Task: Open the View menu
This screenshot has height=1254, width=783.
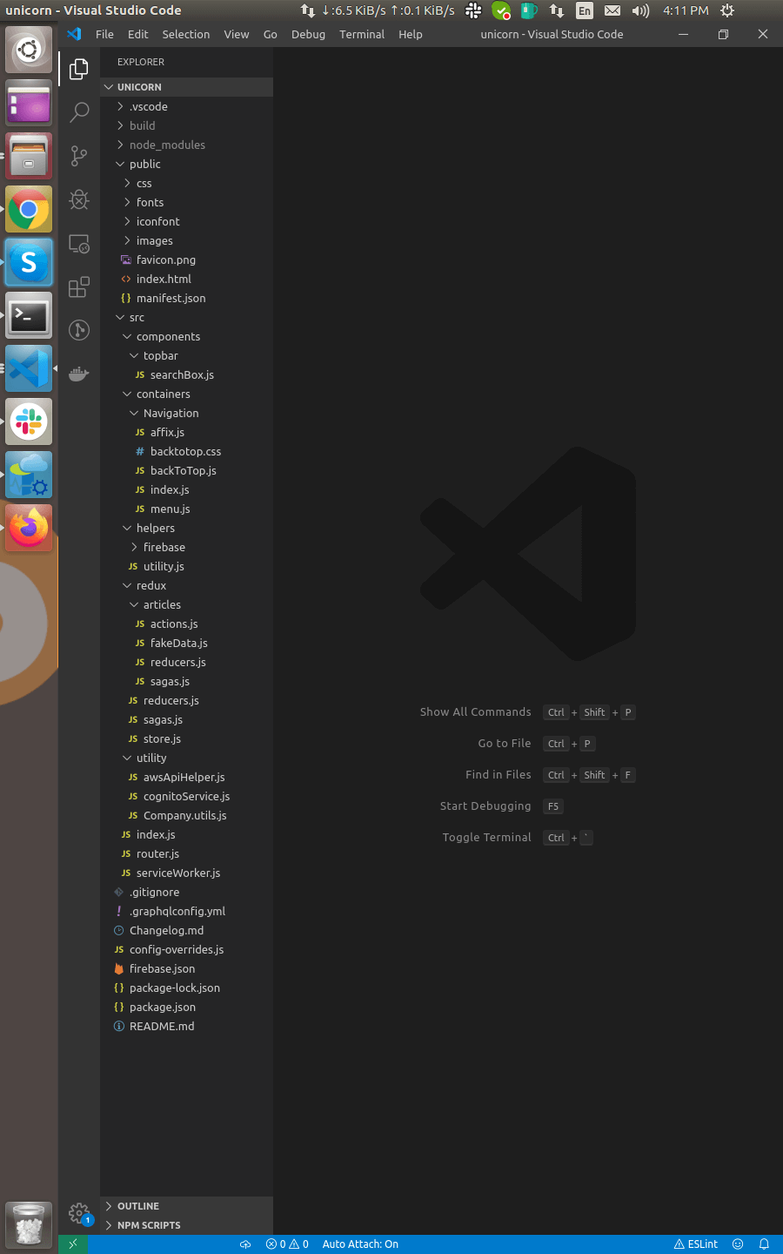Action: click(237, 34)
